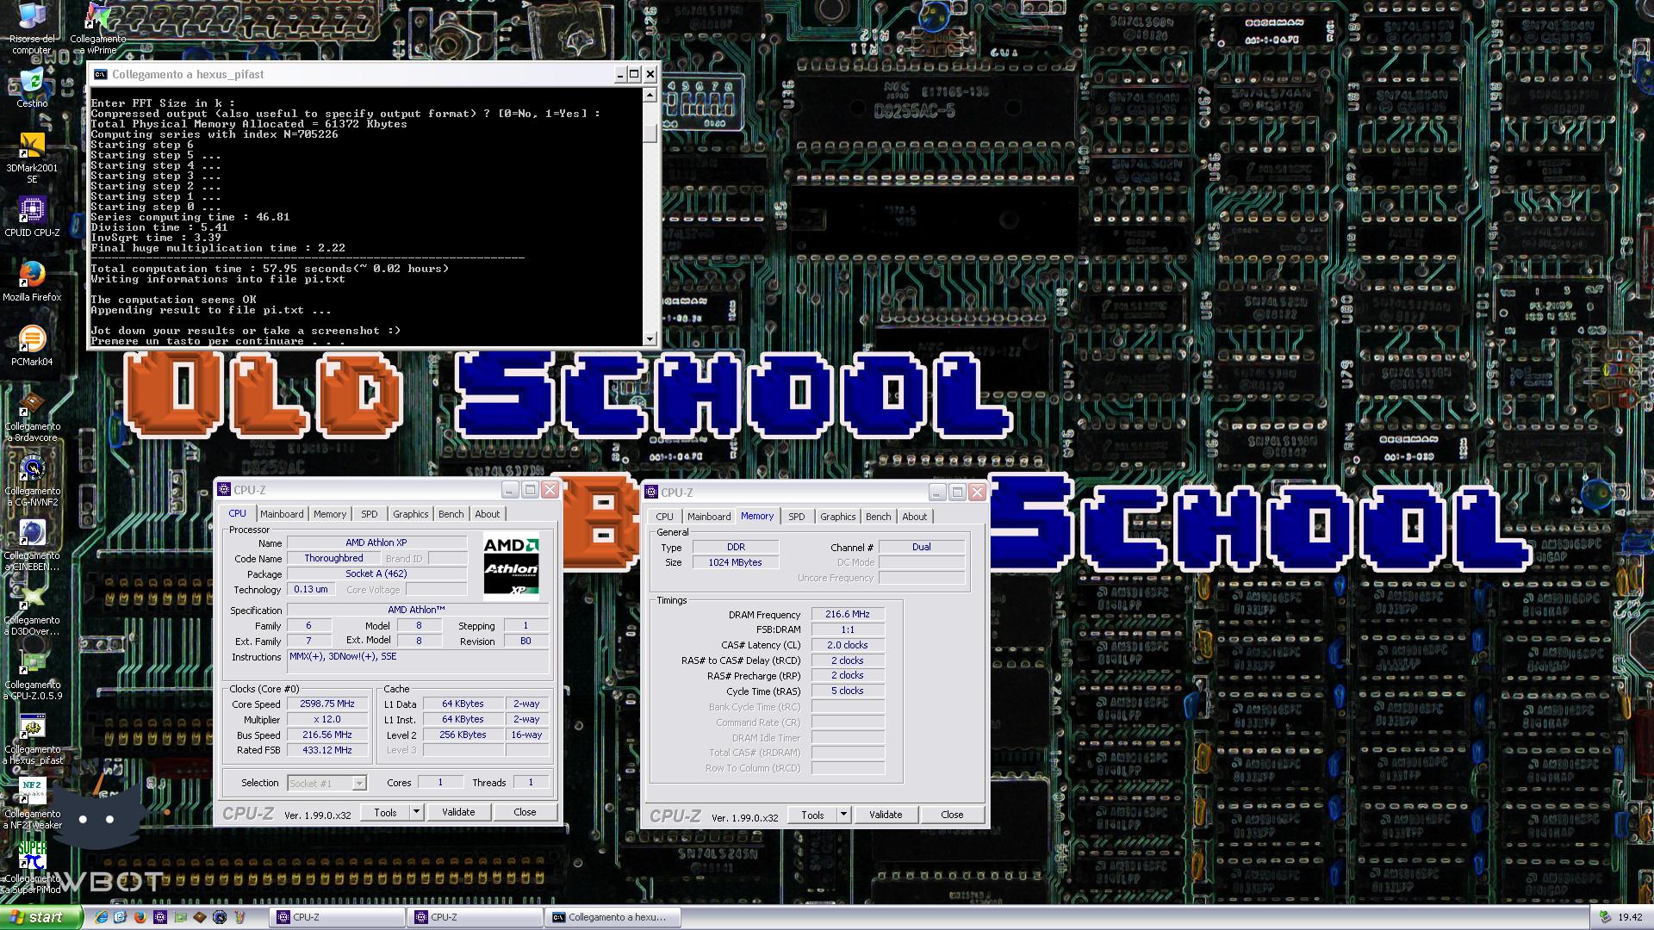The width and height of the screenshot is (1654, 930).
Task: Click the purple CPU-Z quick launch icon
Action: (x=160, y=917)
